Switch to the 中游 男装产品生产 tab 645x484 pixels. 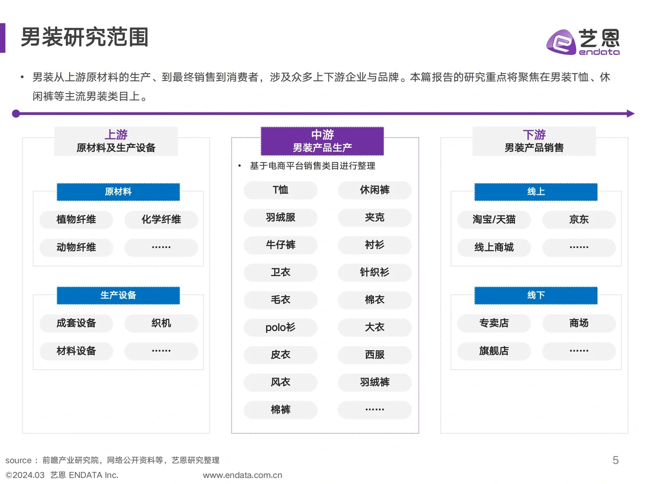pos(322,141)
